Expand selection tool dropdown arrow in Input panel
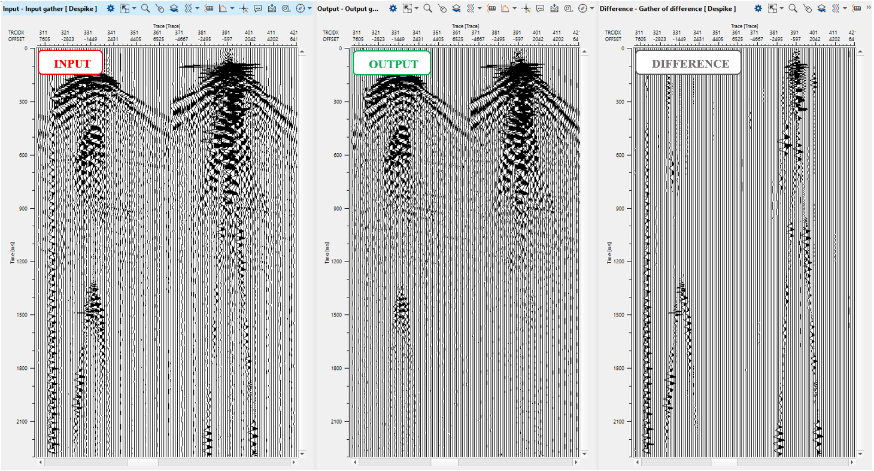The height and width of the screenshot is (471, 874). point(134,8)
